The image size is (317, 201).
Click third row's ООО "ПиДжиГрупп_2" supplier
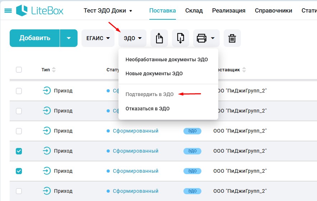click(x=240, y=131)
